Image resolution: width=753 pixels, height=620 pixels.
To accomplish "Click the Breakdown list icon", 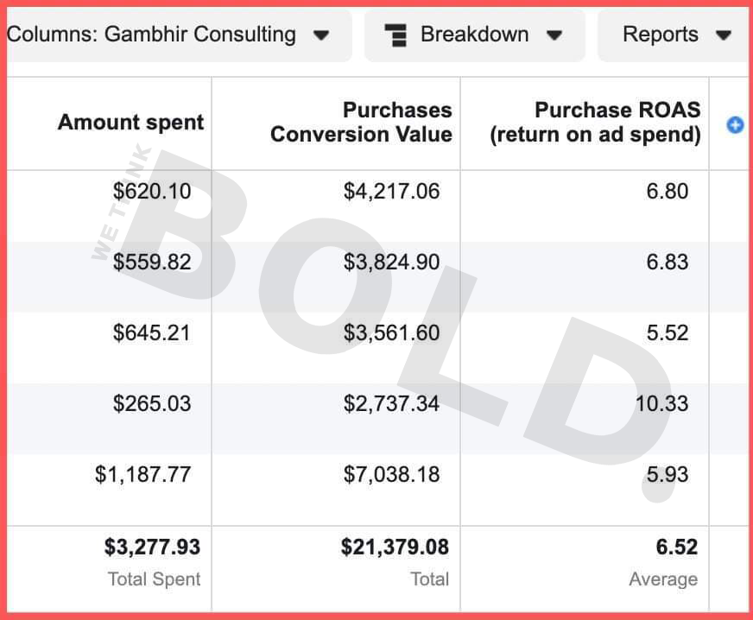I will [x=396, y=35].
